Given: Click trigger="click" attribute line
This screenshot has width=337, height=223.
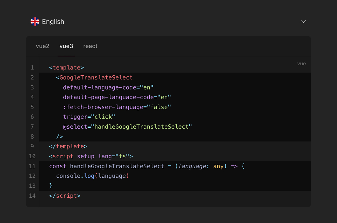Looking at the screenshot, I should tap(89, 117).
